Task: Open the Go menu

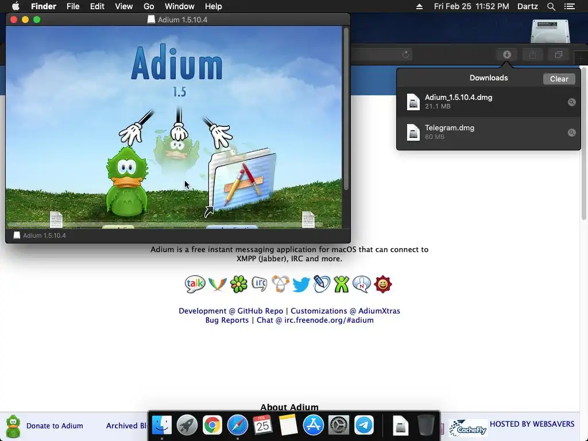Action: coord(149,6)
